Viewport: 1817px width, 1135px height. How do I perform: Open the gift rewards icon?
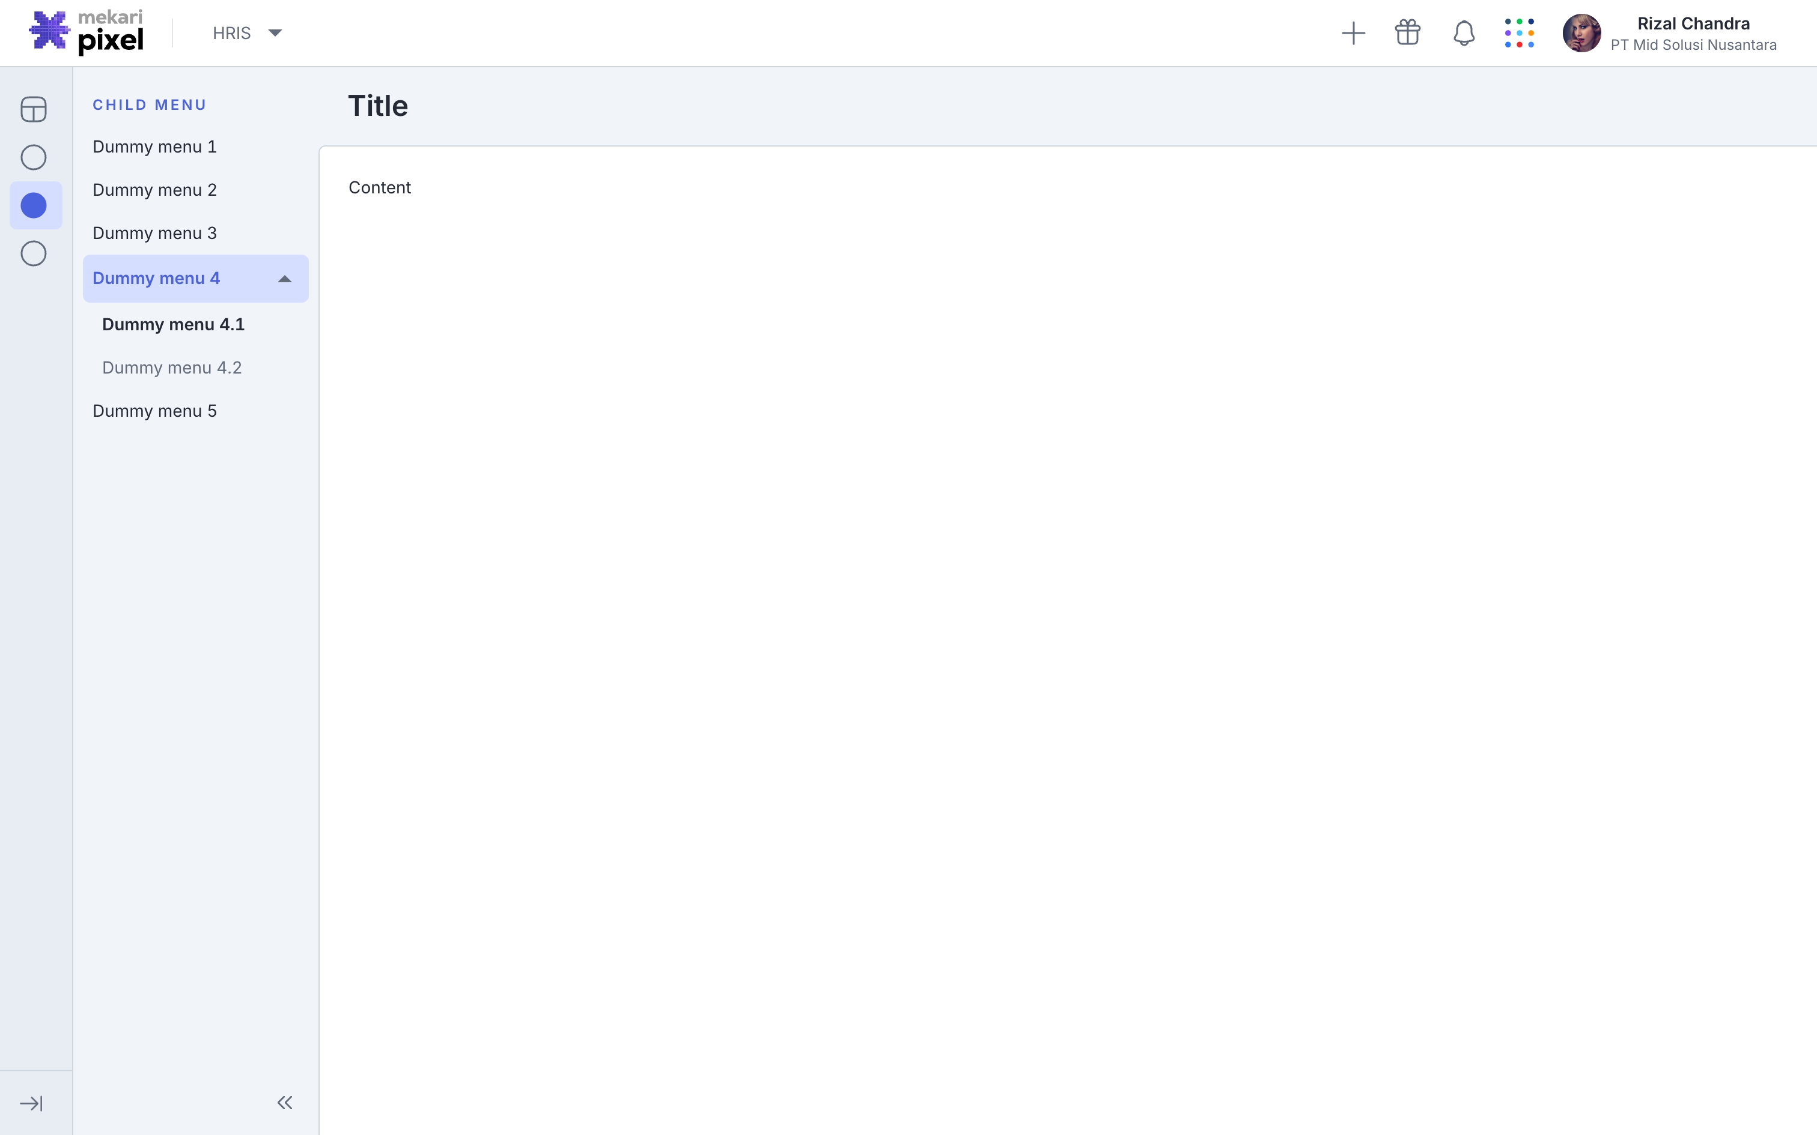pos(1408,33)
